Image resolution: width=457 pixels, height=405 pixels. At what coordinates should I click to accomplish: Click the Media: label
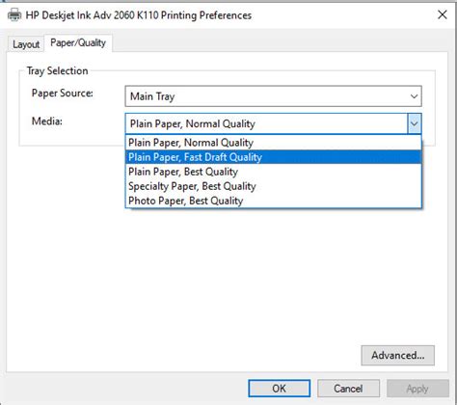(47, 121)
